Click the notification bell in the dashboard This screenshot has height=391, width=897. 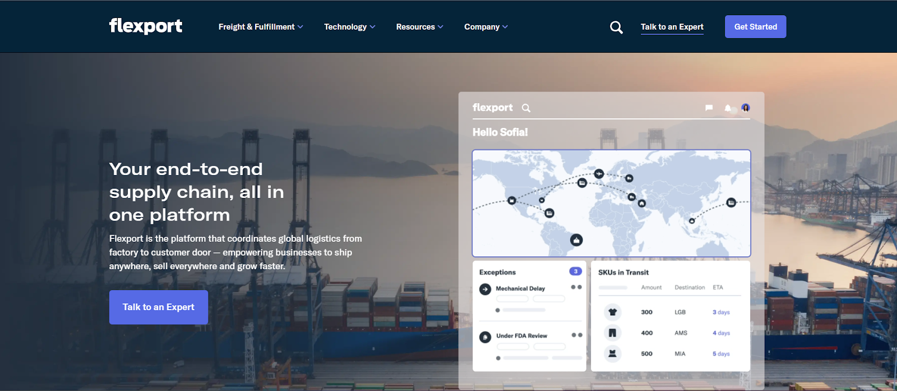coord(728,108)
